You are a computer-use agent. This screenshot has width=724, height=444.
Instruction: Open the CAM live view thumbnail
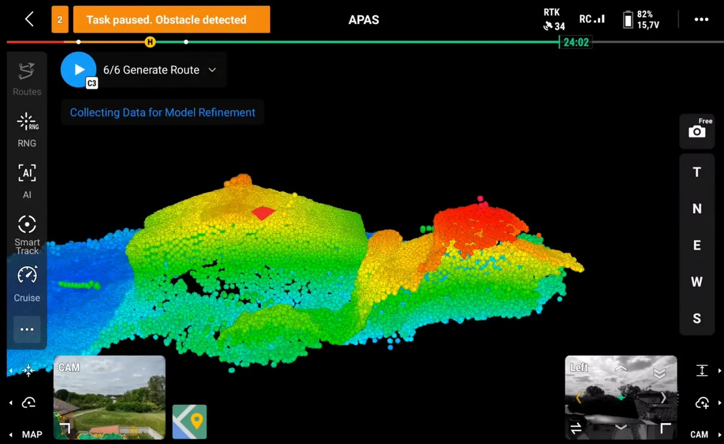tap(109, 397)
